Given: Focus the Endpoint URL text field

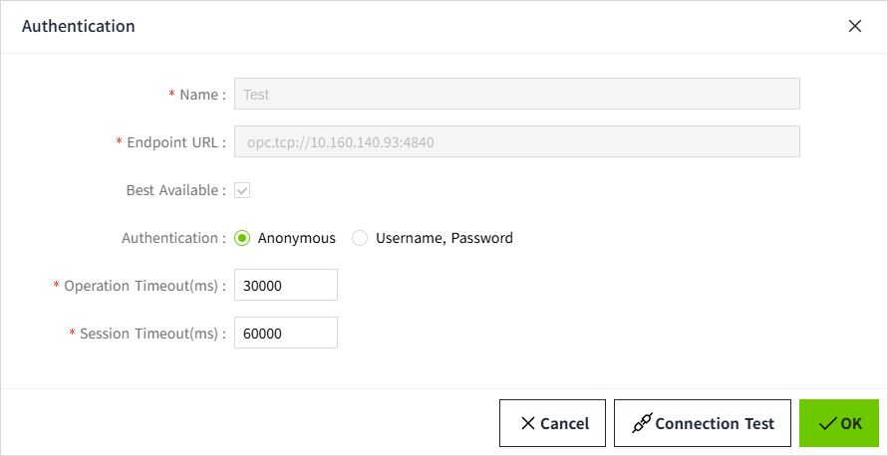Looking at the screenshot, I should 516,142.
